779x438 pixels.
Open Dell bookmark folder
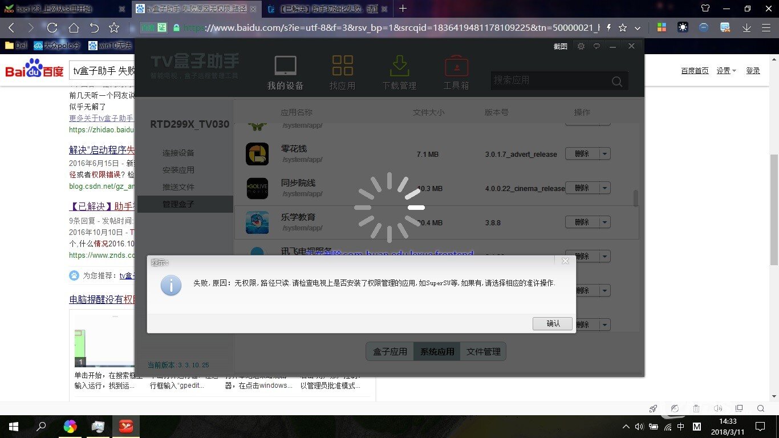(x=16, y=46)
